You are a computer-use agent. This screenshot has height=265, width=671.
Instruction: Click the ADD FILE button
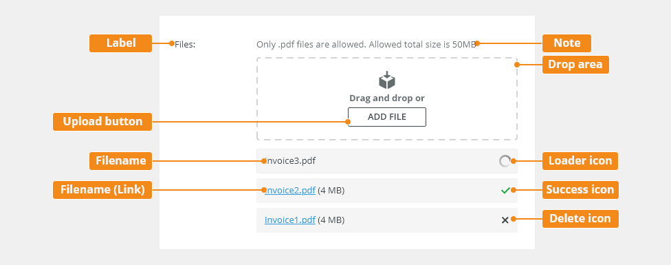387,117
